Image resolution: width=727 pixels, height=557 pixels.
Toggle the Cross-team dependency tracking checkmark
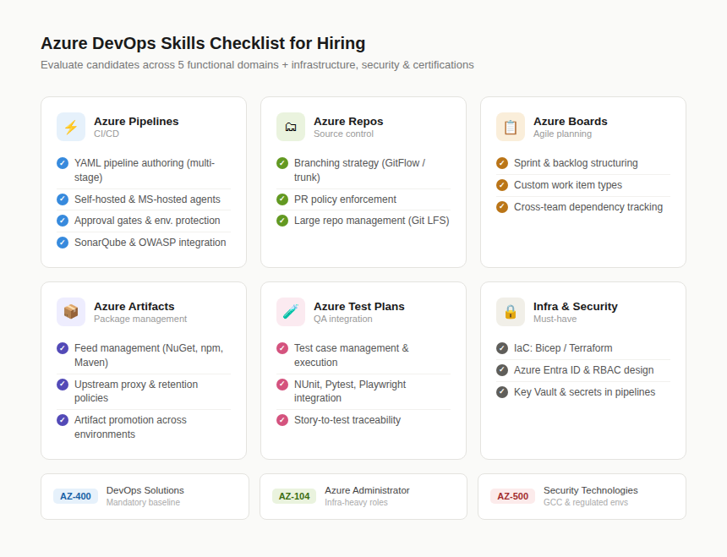(x=502, y=207)
